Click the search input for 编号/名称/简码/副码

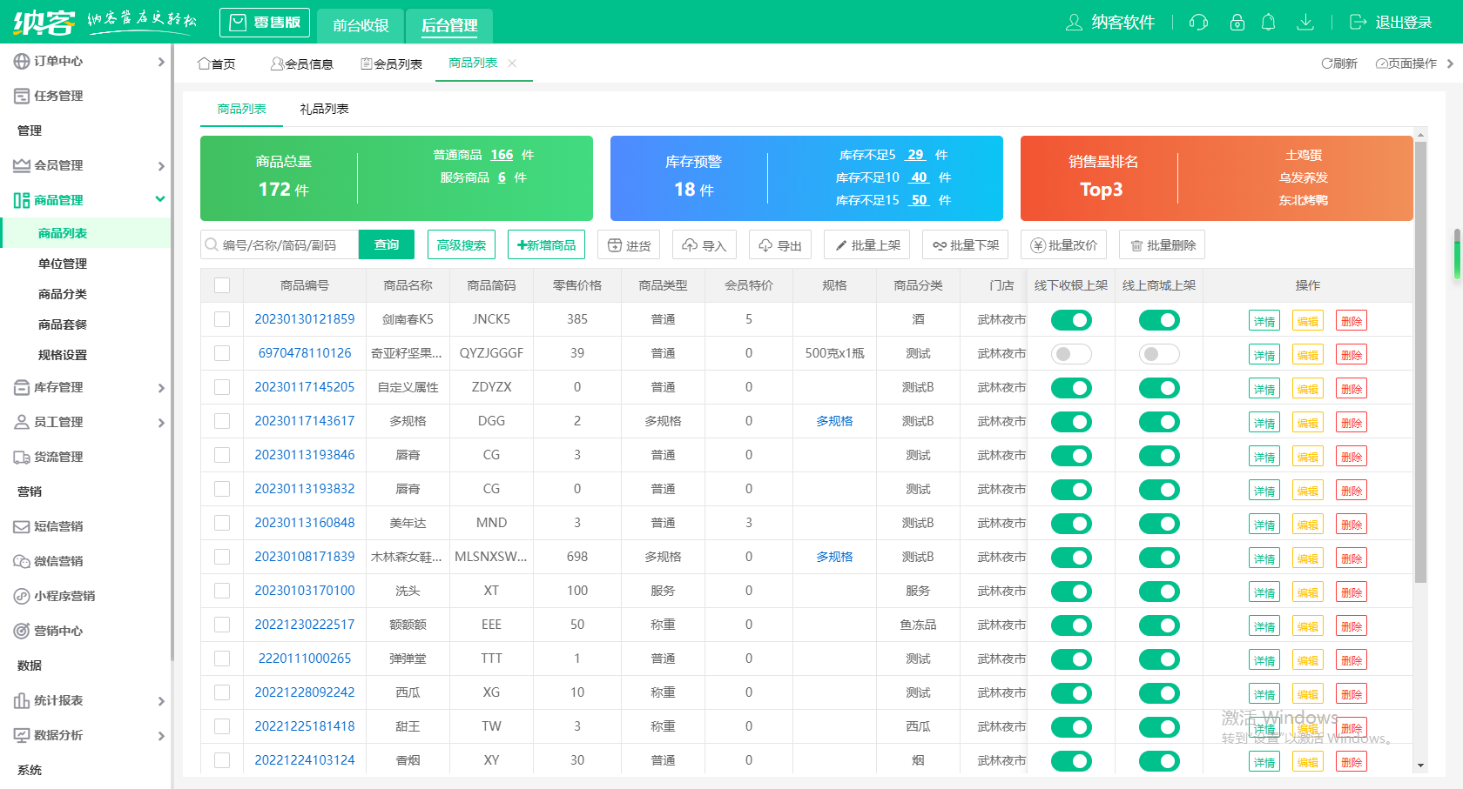tap(279, 244)
